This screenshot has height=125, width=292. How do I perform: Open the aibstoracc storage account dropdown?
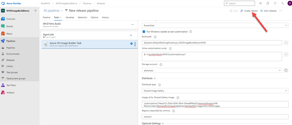[212, 71]
